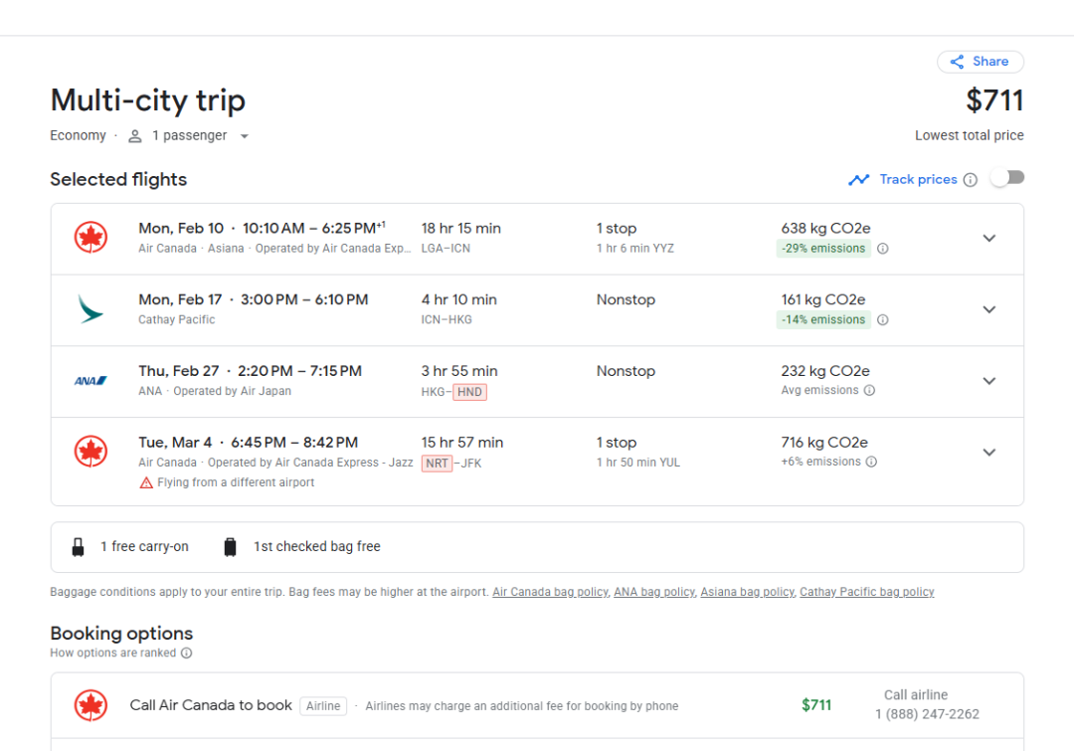Click the Multi-city trip heading
This screenshot has width=1074, height=751.
point(148,100)
